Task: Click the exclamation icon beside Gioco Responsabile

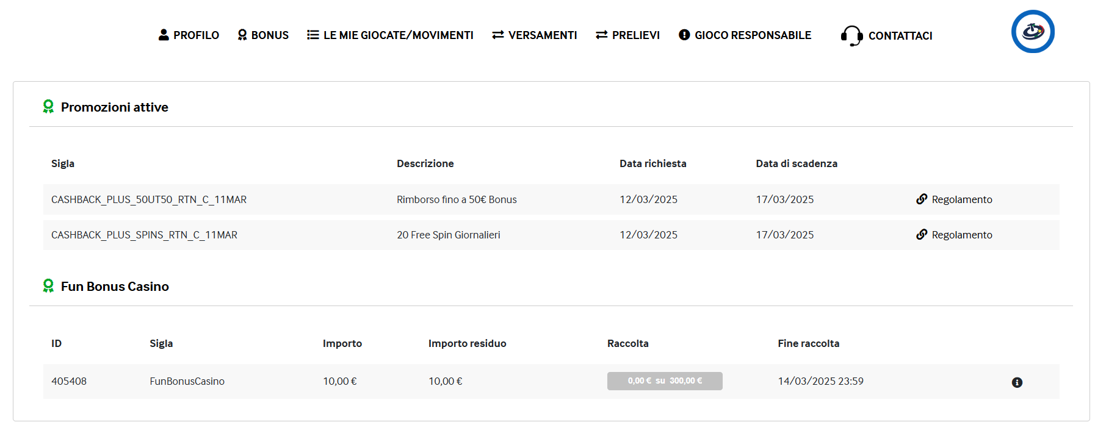Action: 684,35
